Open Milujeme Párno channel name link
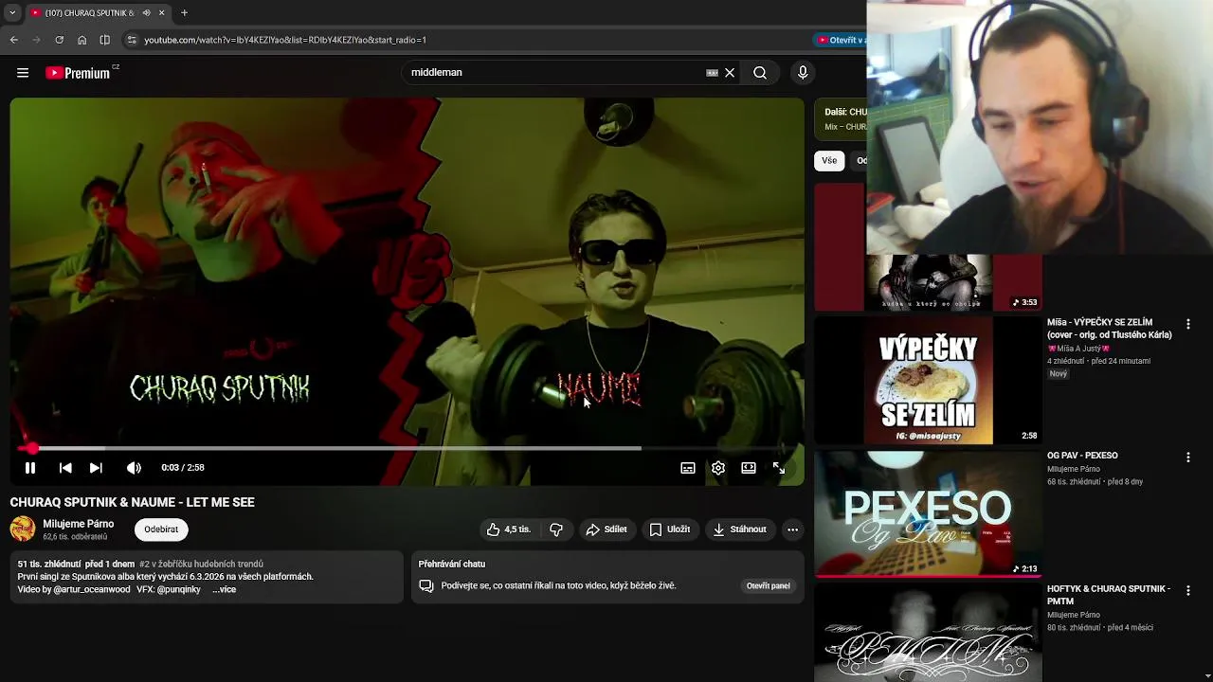 tap(79, 524)
